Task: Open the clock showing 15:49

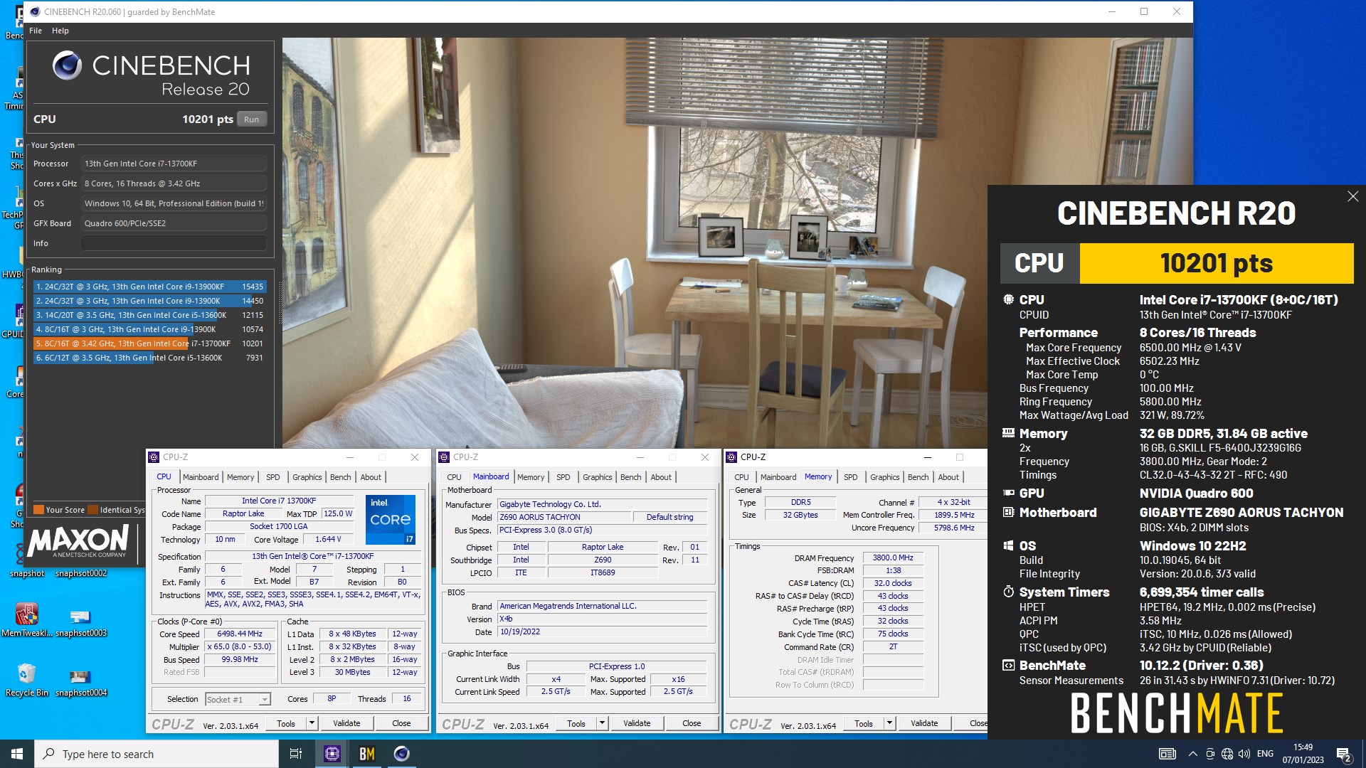Action: pyautogui.click(x=1303, y=754)
